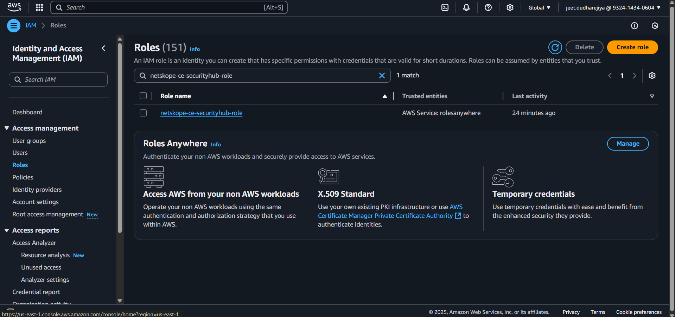Open Unused access
Screen dimensions: 675x317
point(41,267)
